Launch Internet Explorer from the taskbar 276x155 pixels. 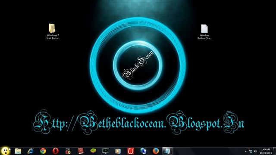point(31,151)
